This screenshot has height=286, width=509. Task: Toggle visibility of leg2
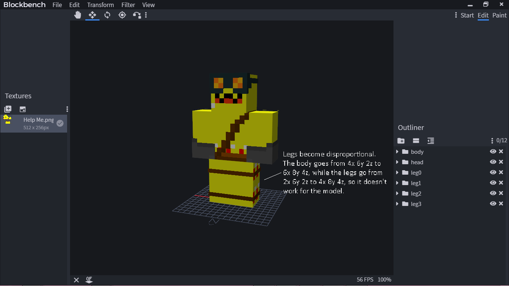493,193
